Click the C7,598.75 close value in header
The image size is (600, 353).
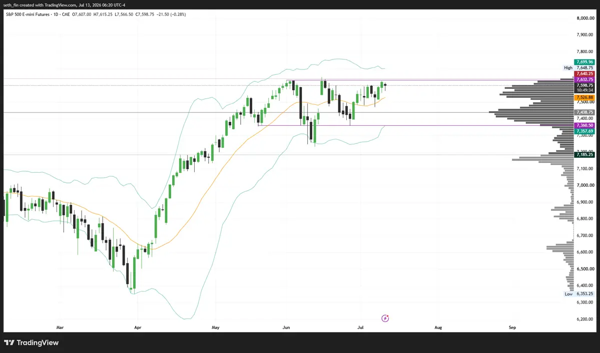coord(145,14)
